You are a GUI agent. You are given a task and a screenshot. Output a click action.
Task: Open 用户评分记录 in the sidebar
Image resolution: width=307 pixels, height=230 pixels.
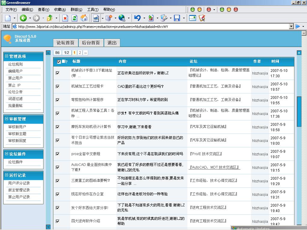click(x=19, y=183)
